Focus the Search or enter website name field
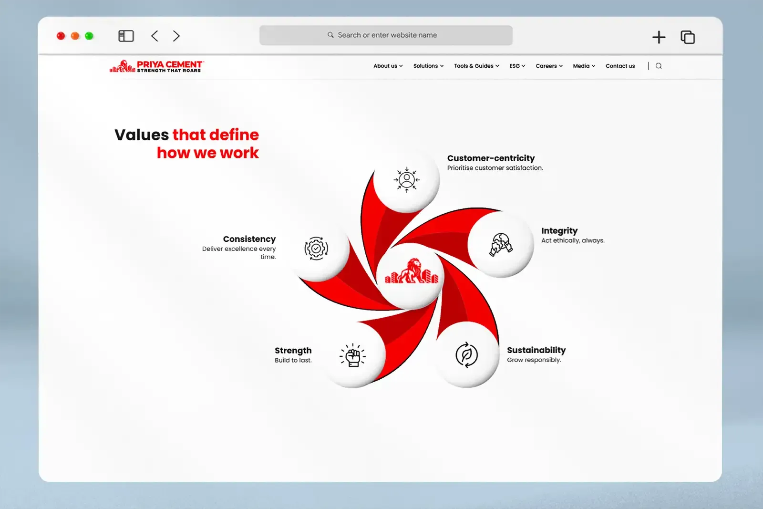Viewport: 763px width, 509px height. click(x=386, y=35)
